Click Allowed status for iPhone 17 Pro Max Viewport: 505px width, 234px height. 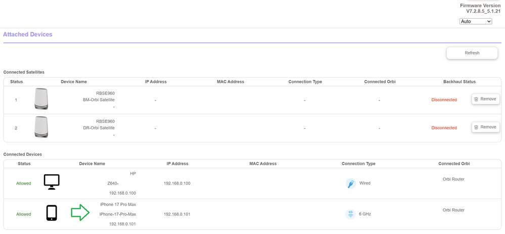24,214
